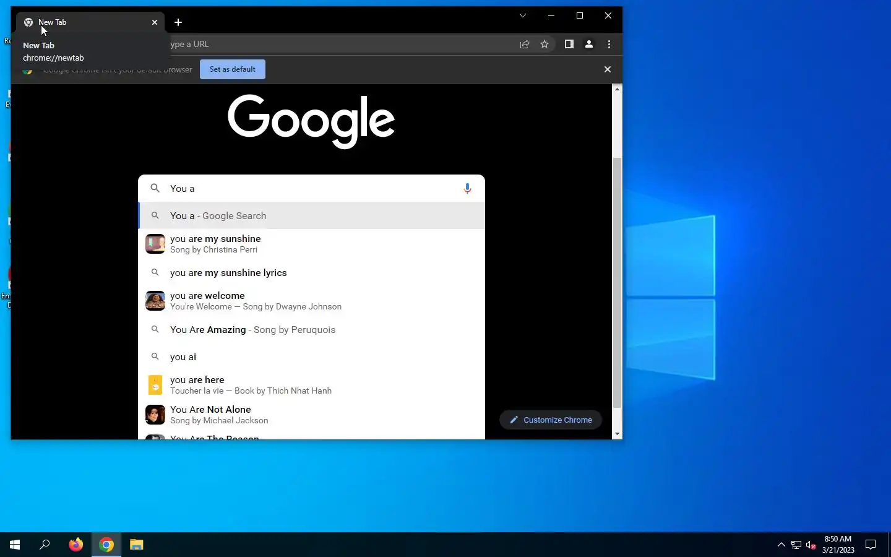Open File Explorer from the taskbar

pyautogui.click(x=137, y=545)
